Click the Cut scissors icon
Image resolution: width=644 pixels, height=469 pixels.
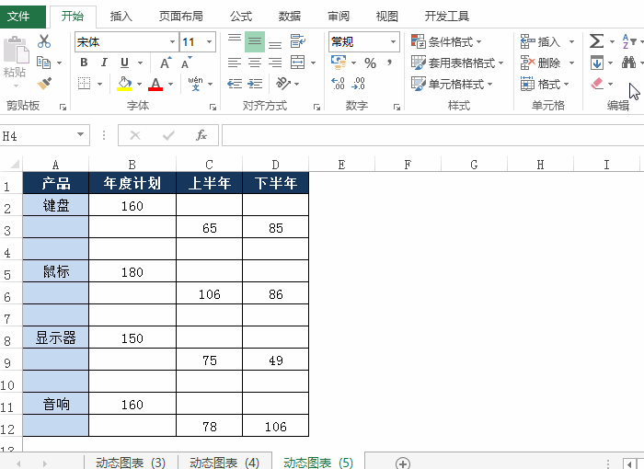pos(44,41)
